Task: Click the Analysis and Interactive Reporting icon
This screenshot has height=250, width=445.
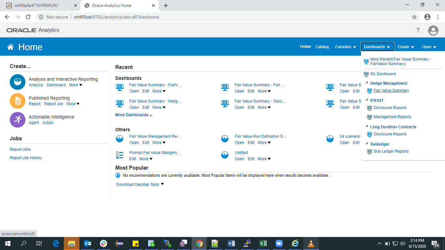Action: (x=18, y=82)
